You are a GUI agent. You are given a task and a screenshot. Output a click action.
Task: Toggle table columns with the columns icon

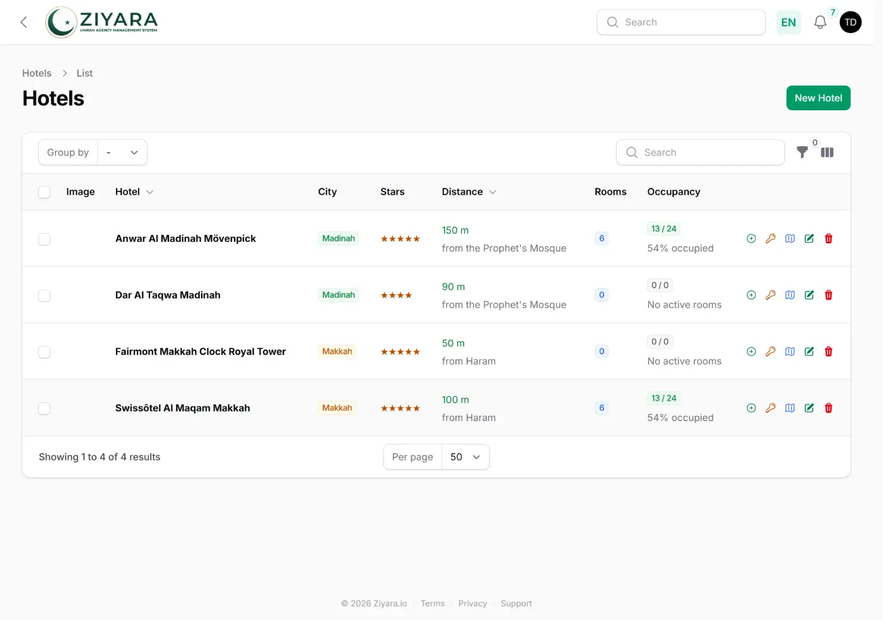(x=827, y=152)
